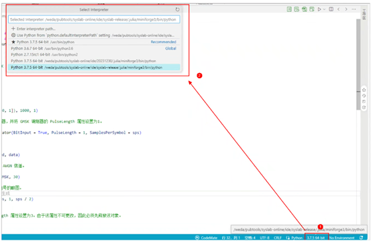Image resolution: width=371 pixels, height=243 pixels.
Task: Select Python 2.7.15rc1 /usr/bin/python2 interpreter
Action: click(x=94, y=54)
